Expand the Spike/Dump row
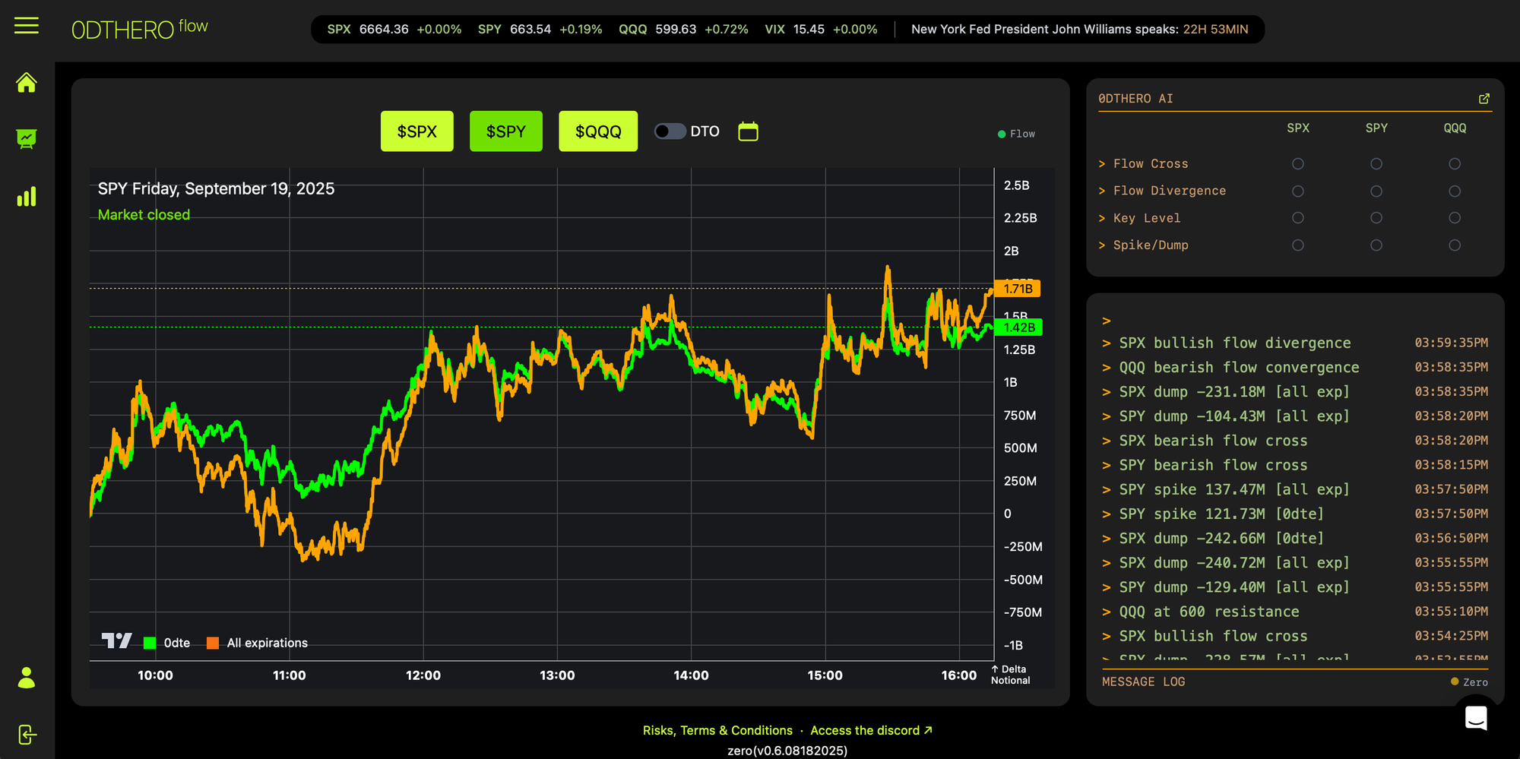This screenshot has width=1520, height=759. tap(1150, 245)
